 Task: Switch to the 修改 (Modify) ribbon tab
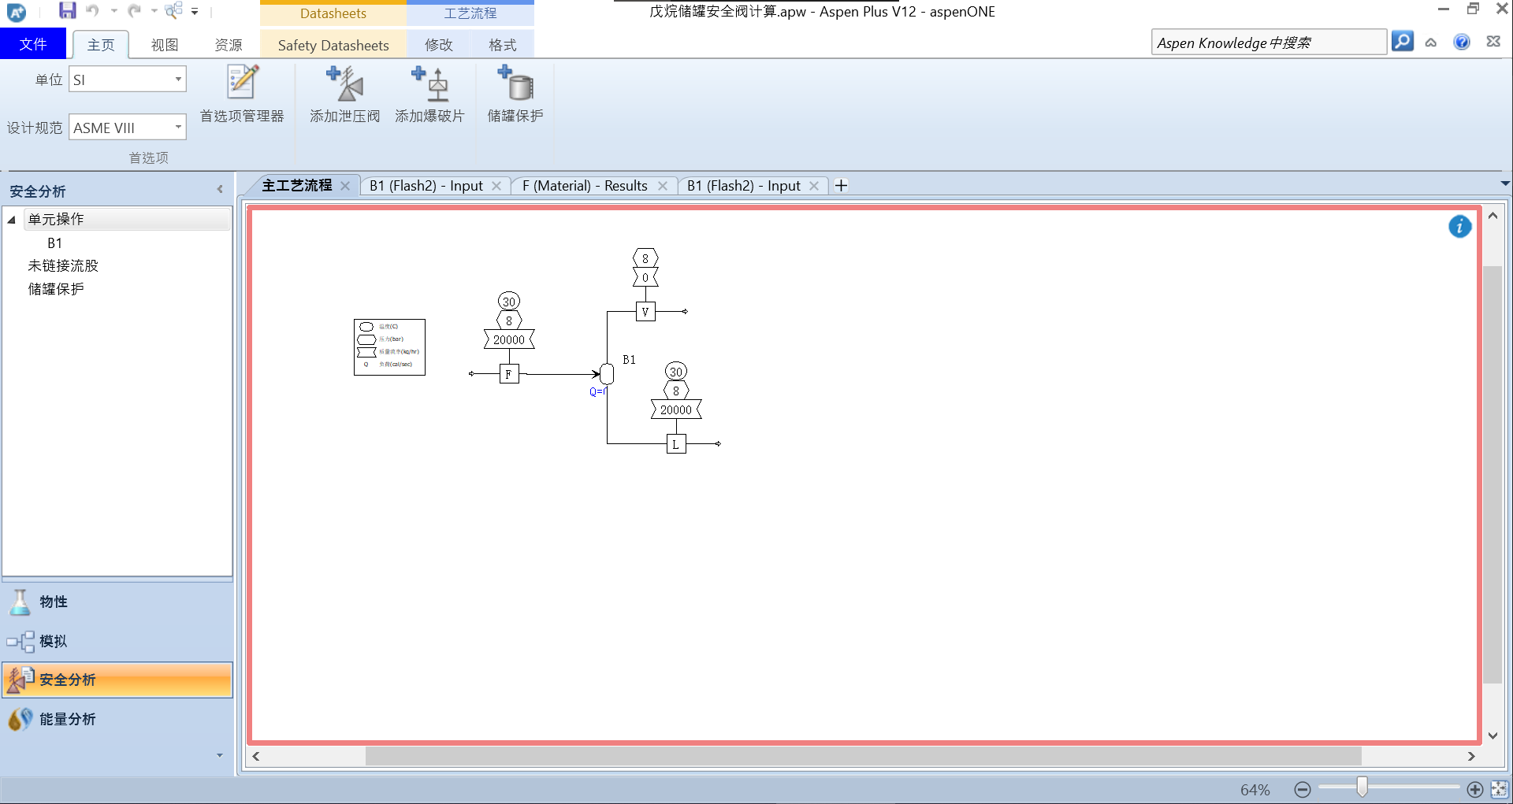439,45
